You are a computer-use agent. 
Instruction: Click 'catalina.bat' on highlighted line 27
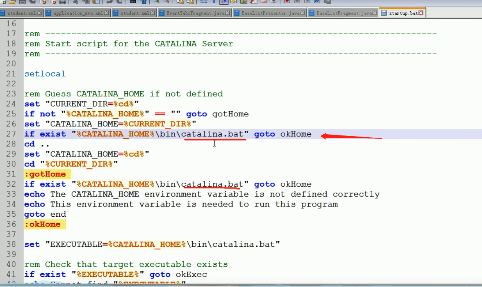point(212,134)
